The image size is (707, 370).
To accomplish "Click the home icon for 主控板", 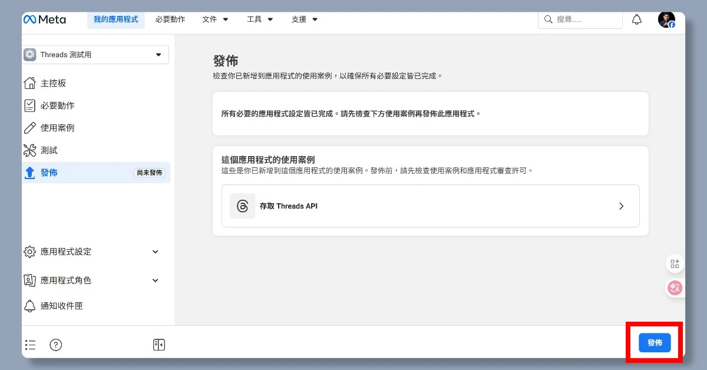I will 29,83.
